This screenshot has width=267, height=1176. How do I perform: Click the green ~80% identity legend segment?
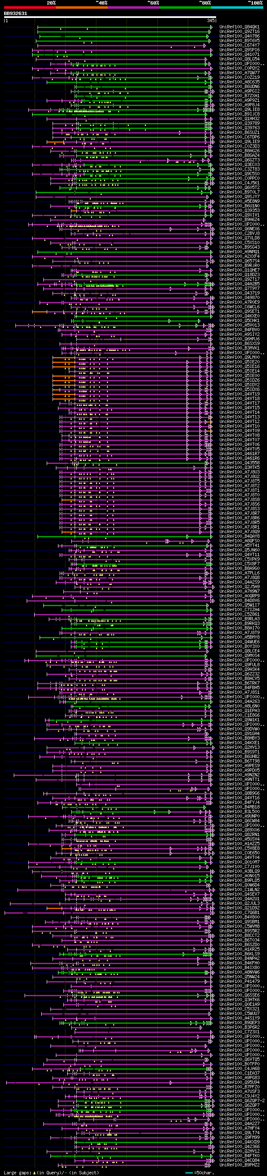click(x=185, y=8)
